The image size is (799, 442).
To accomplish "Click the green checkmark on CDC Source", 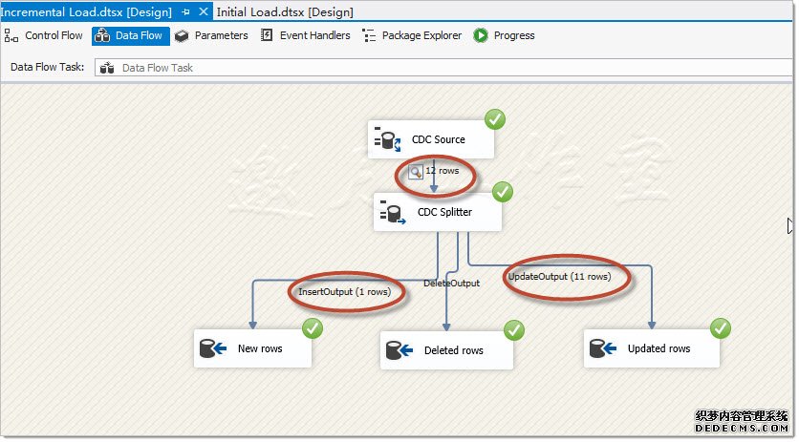I will (495, 119).
